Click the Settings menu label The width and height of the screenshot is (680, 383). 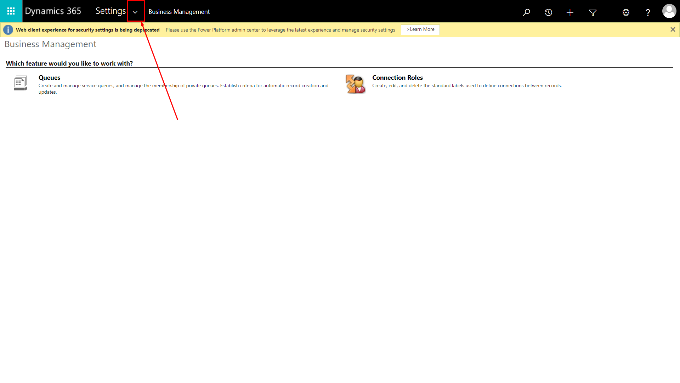[110, 11]
